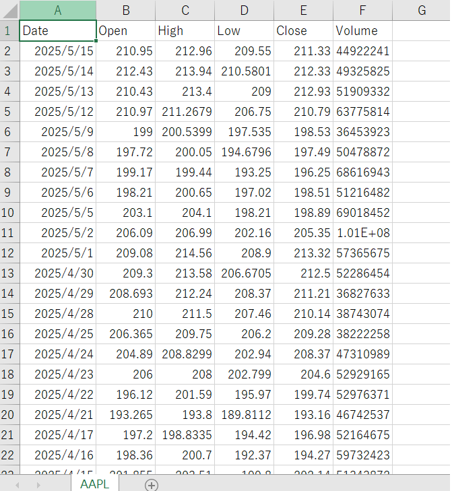This screenshot has height=491, width=452.
Task: Click the Volume header cell
Action: click(362, 31)
